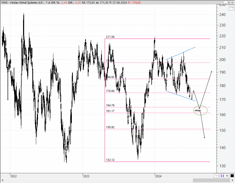Open the black color swatch
This screenshot has height=183, width=235.
(232, 176)
